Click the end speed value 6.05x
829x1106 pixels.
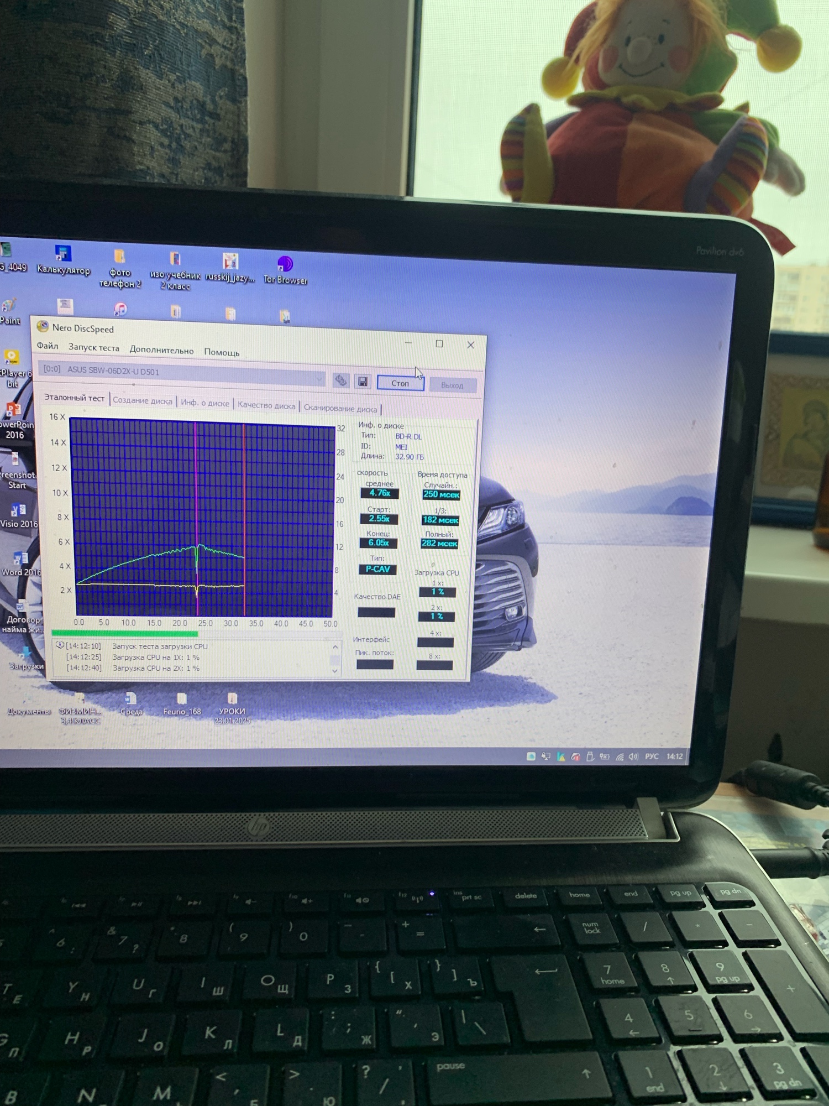379,543
